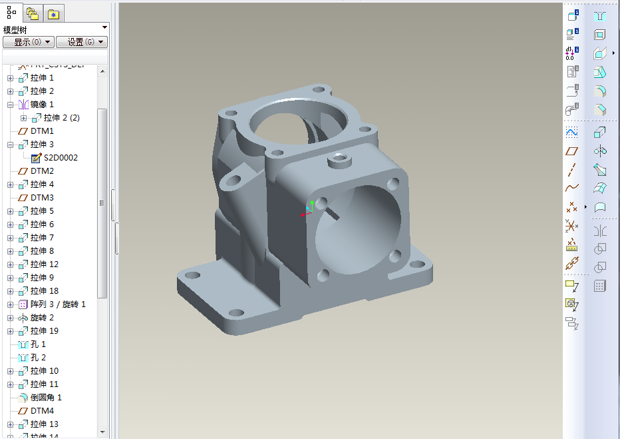Select the Style surface tool icon
620x439 pixels.
pos(600,207)
